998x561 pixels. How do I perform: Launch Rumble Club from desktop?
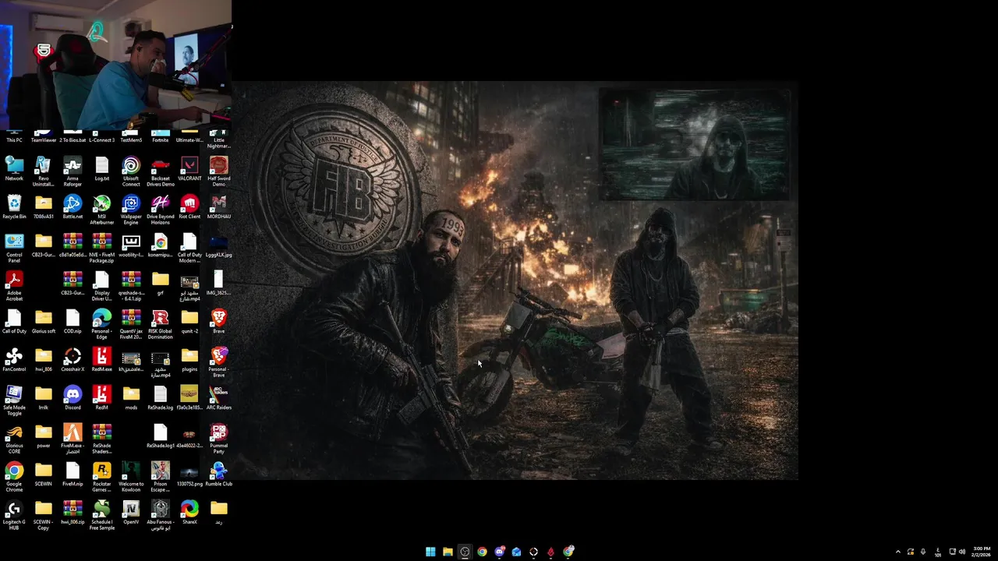coord(219,475)
